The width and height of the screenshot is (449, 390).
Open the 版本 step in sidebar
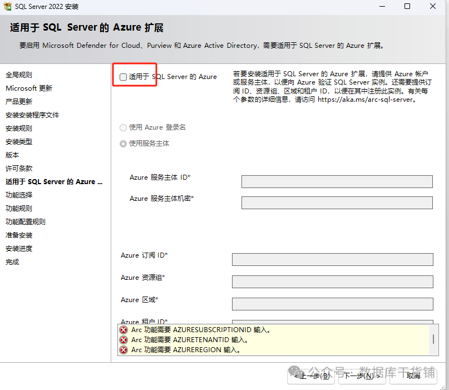click(x=12, y=155)
